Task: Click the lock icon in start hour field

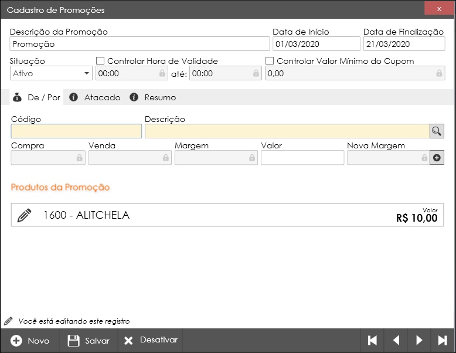Action: coord(162,73)
